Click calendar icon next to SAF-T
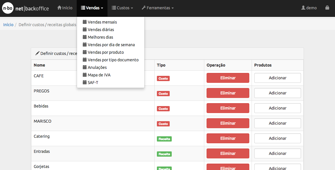This screenshot has height=170, width=335. [85, 83]
